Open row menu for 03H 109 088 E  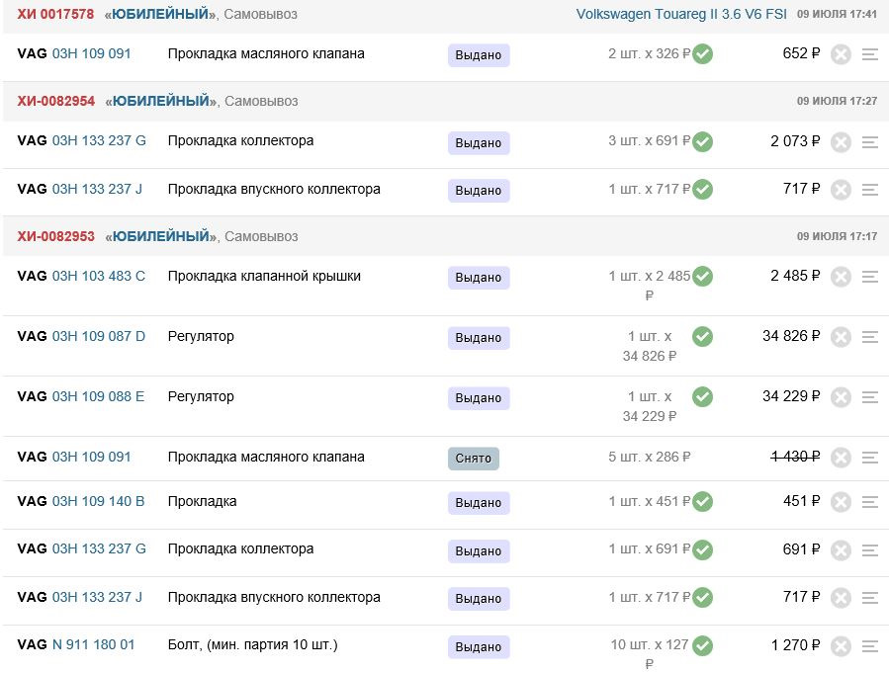pyautogui.click(x=870, y=397)
